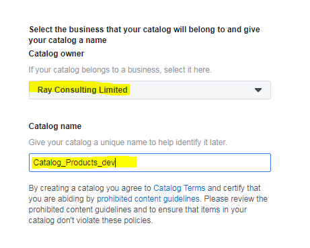The image size is (310, 248).
Task: Click the Catalog name label
Action: click(x=55, y=126)
